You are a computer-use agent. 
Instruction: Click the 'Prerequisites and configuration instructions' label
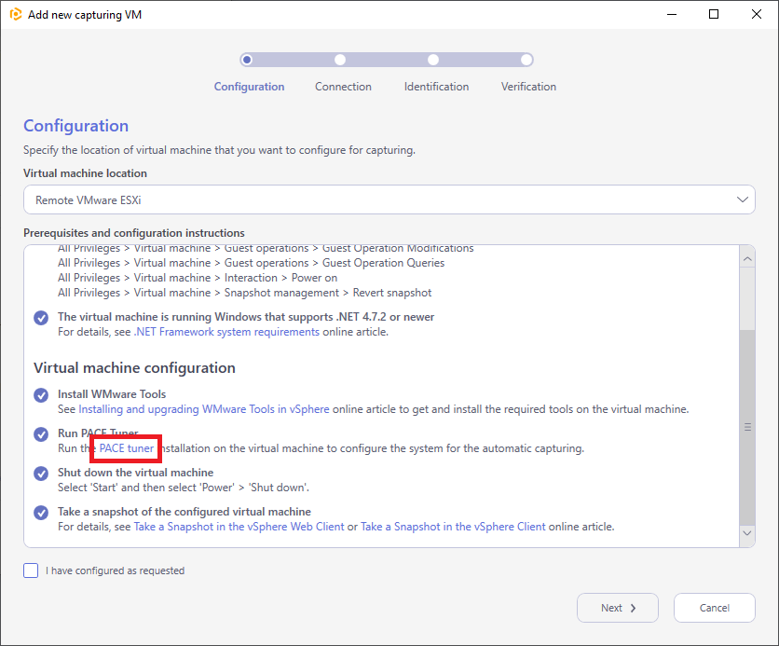[x=134, y=232]
